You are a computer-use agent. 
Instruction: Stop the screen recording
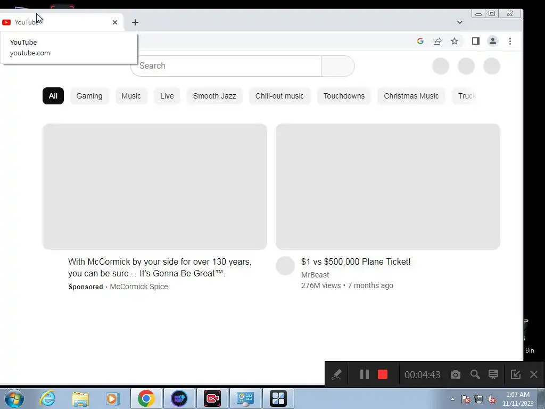pyautogui.click(x=382, y=374)
